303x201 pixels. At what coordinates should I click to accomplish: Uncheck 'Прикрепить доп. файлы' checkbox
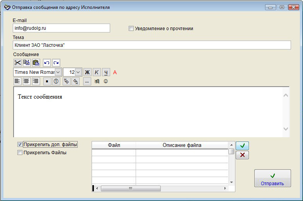pyautogui.click(x=20, y=145)
